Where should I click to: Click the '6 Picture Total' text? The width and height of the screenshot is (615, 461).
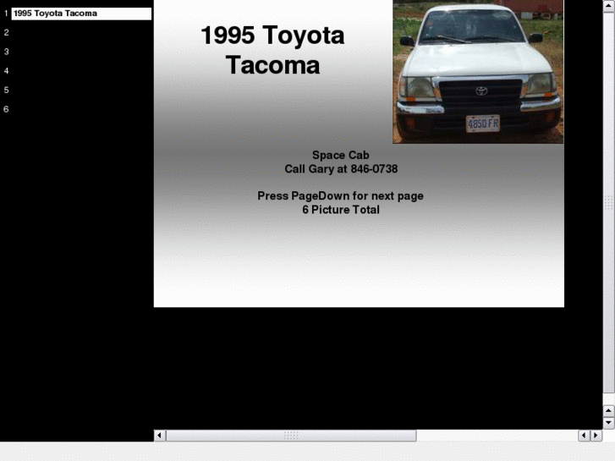(340, 210)
